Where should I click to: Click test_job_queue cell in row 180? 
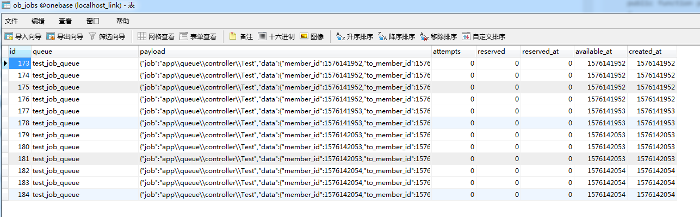point(84,146)
